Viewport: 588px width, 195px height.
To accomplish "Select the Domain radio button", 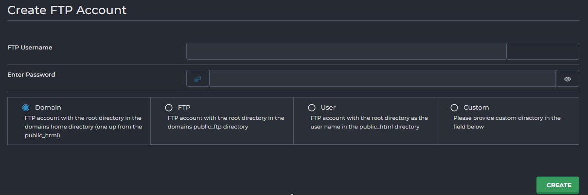I will 26,108.
